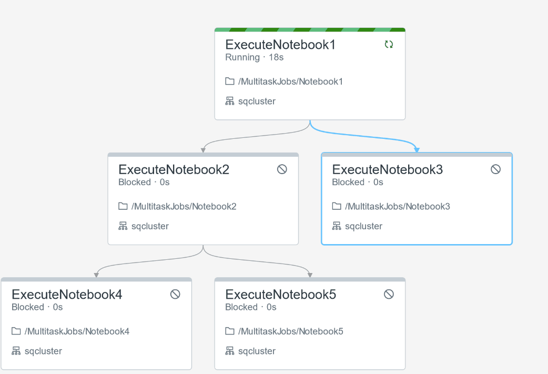This screenshot has height=374, width=548.
Task: Click the cluster icon in ExecuteNotebook5 card
Action: [x=230, y=351]
